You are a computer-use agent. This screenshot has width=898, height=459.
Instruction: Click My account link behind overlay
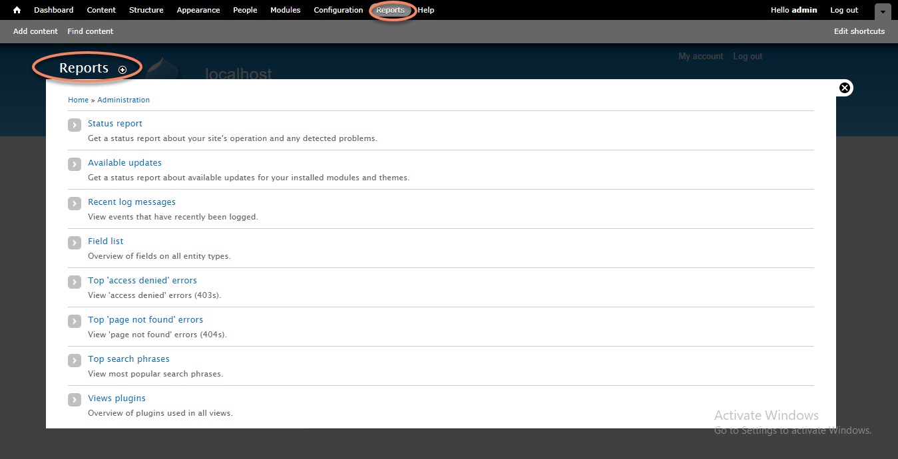(701, 57)
